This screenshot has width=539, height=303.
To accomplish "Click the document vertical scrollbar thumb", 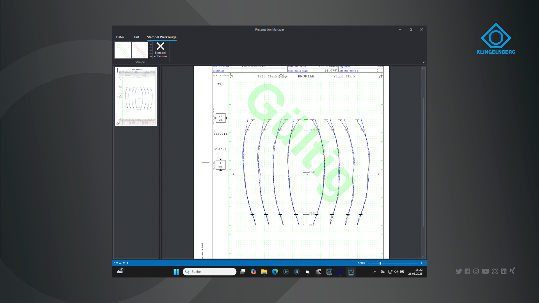I will pyautogui.click(x=423, y=162).
